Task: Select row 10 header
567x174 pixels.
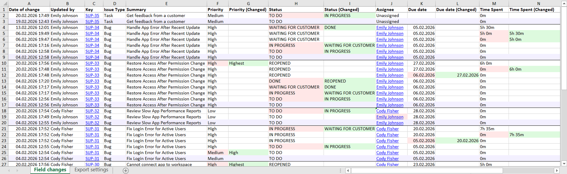Action: [4, 63]
